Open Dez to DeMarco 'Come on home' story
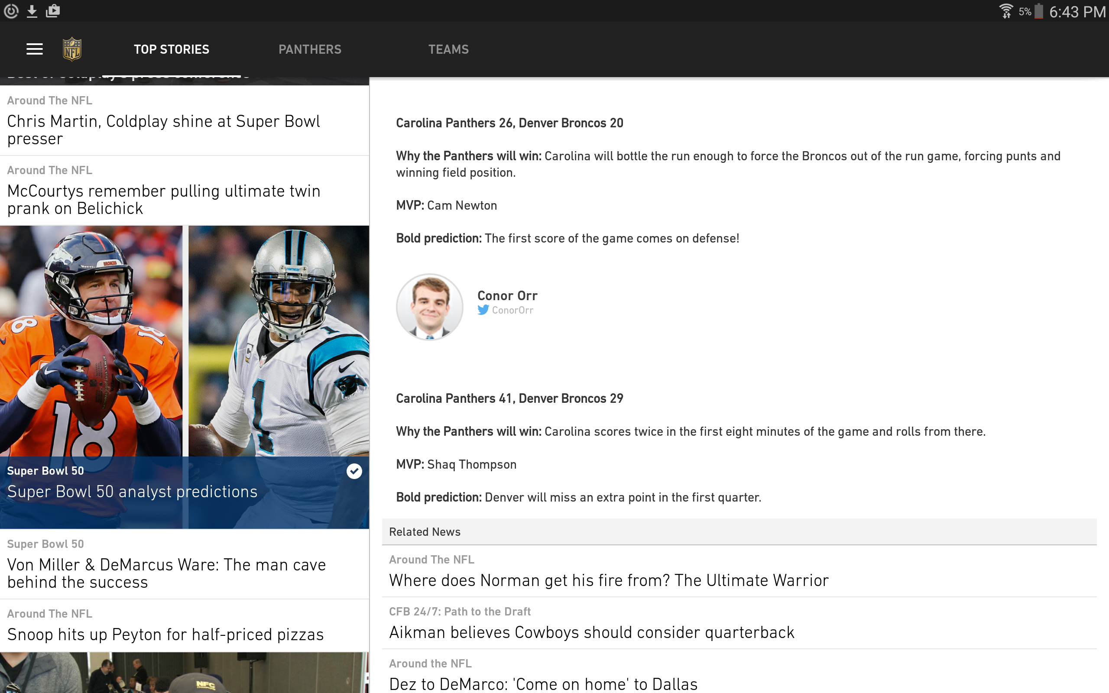This screenshot has width=1109, height=693. click(739, 672)
